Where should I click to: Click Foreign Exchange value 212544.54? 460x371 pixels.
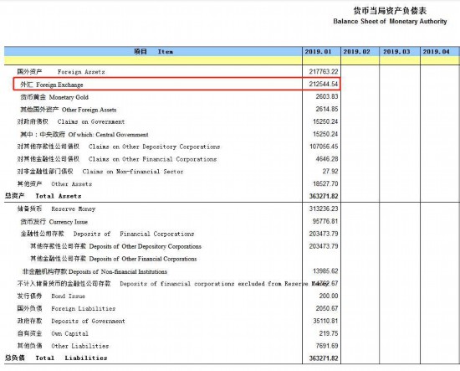pos(324,84)
